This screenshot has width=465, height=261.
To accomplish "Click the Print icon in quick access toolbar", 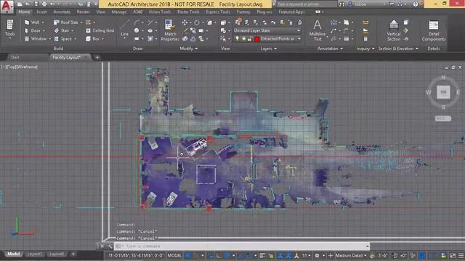I will [x=44, y=4].
